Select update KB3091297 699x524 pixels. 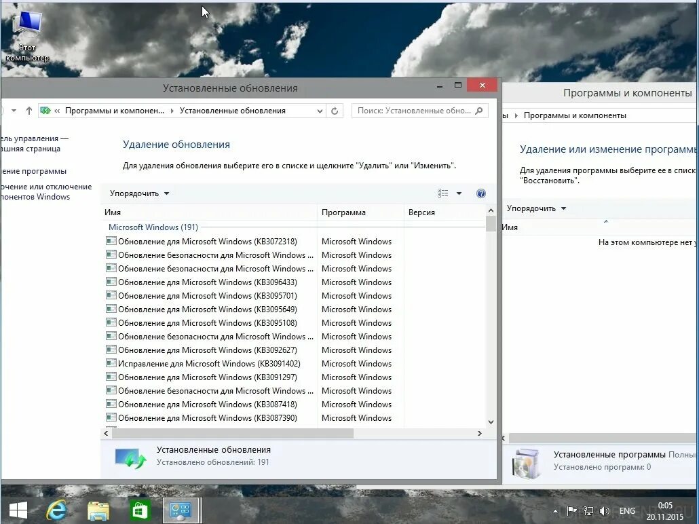pyautogui.click(x=295, y=377)
